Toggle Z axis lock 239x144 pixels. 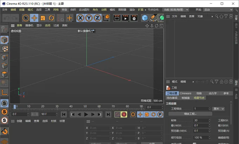pyautogui.click(x=97, y=18)
